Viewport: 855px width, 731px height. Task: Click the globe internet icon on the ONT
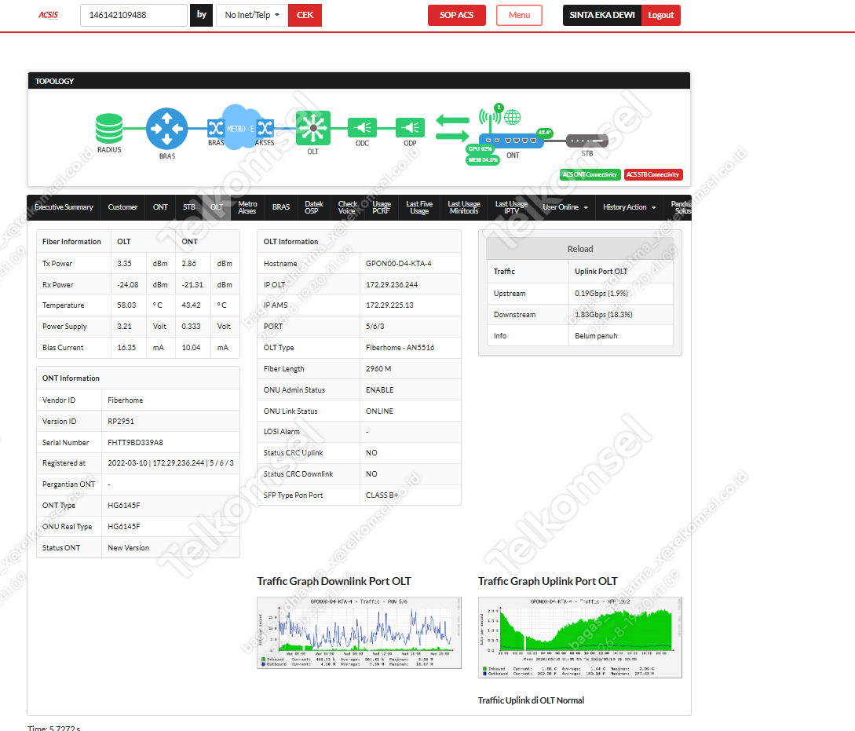(x=512, y=117)
